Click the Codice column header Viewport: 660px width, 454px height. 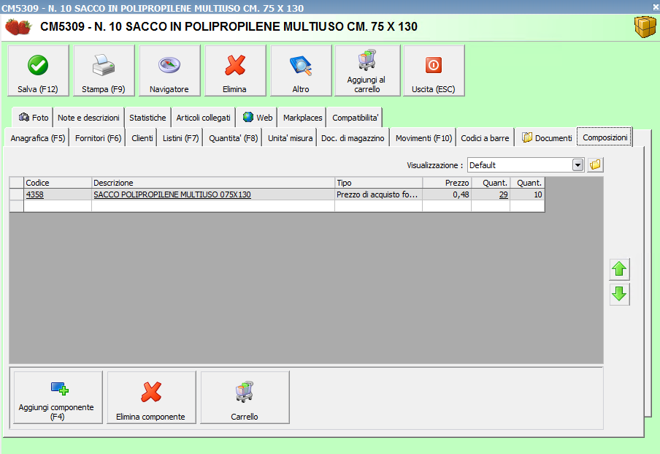pos(58,183)
